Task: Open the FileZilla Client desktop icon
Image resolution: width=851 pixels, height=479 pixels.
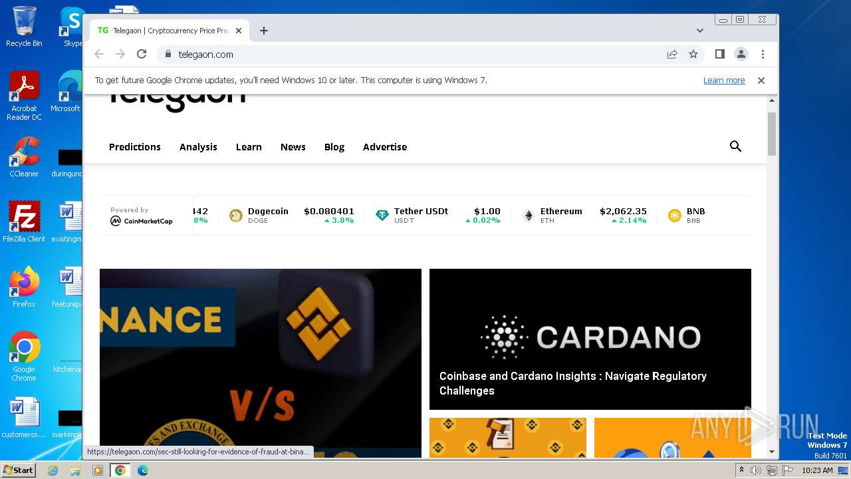Action: point(24,222)
